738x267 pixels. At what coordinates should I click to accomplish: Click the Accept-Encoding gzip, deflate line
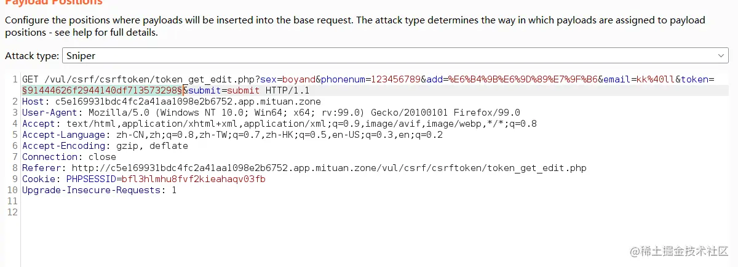(x=105, y=146)
